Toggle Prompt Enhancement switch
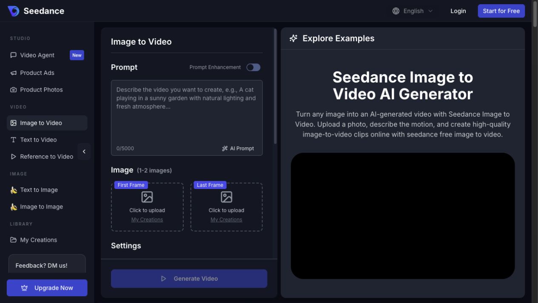538x303 pixels. click(253, 67)
